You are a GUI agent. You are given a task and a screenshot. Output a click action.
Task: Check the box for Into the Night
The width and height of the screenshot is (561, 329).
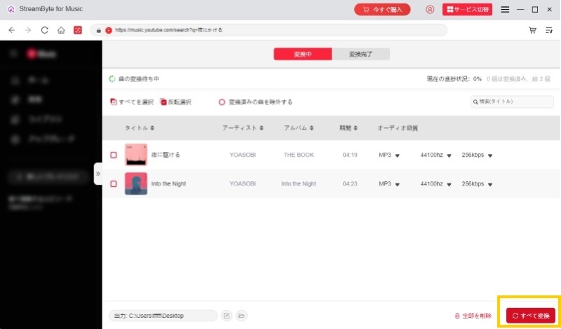pyautogui.click(x=114, y=183)
